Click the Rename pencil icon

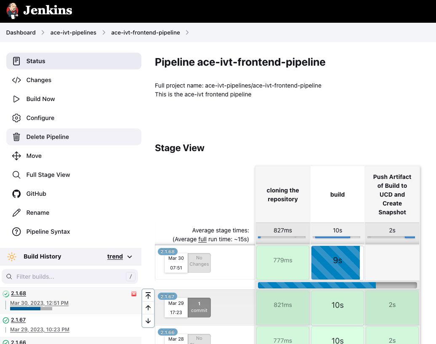pos(16,213)
